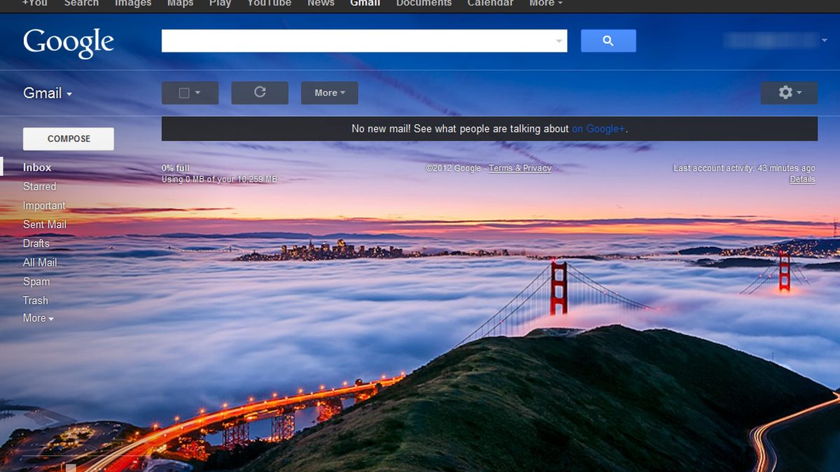Open the Drafts folder
Image resolution: width=840 pixels, height=472 pixels.
(36, 243)
